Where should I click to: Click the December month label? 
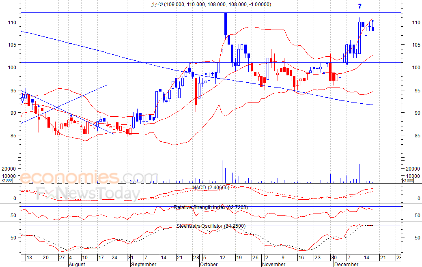pyautogui.click(x=346, y=264)
